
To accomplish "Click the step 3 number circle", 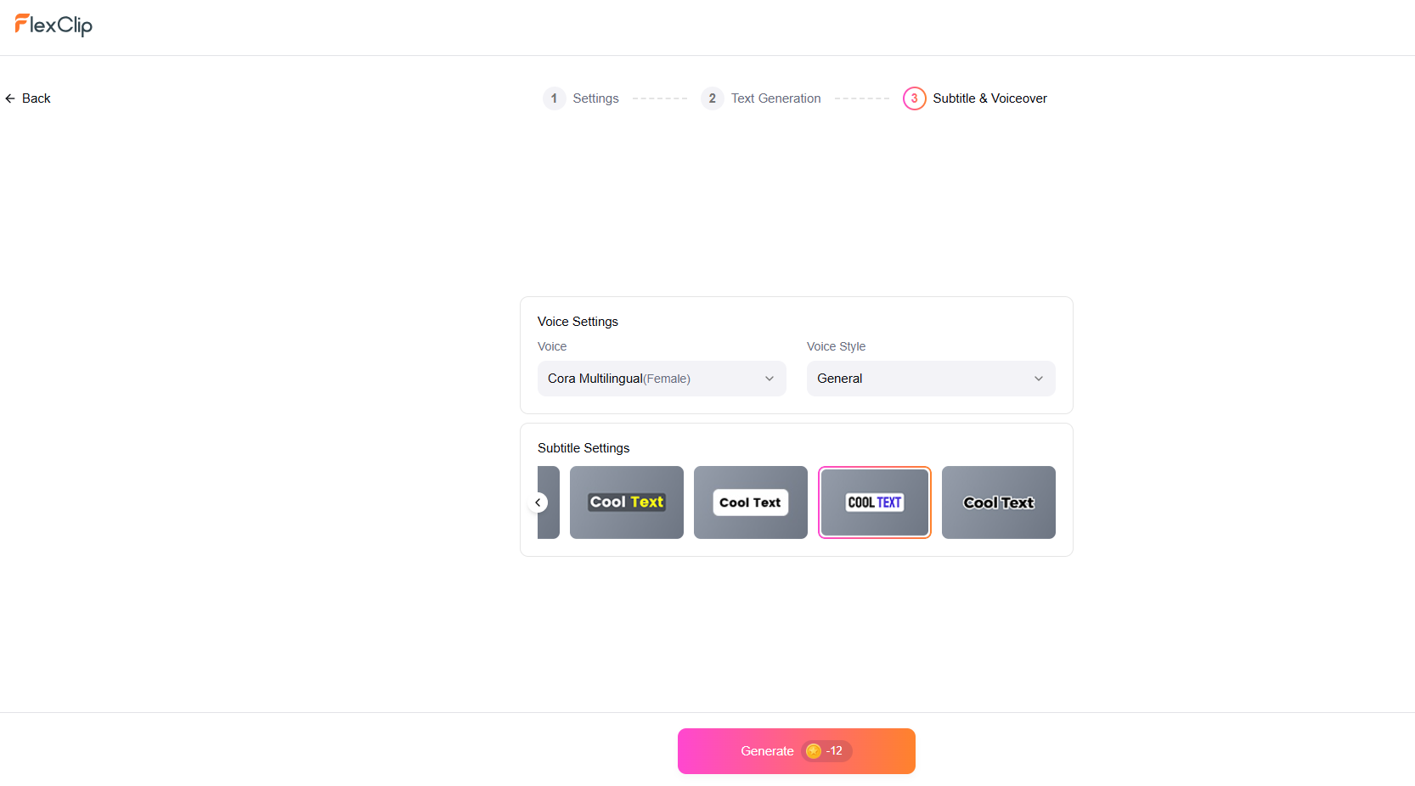I will click(x=914, y=98).
